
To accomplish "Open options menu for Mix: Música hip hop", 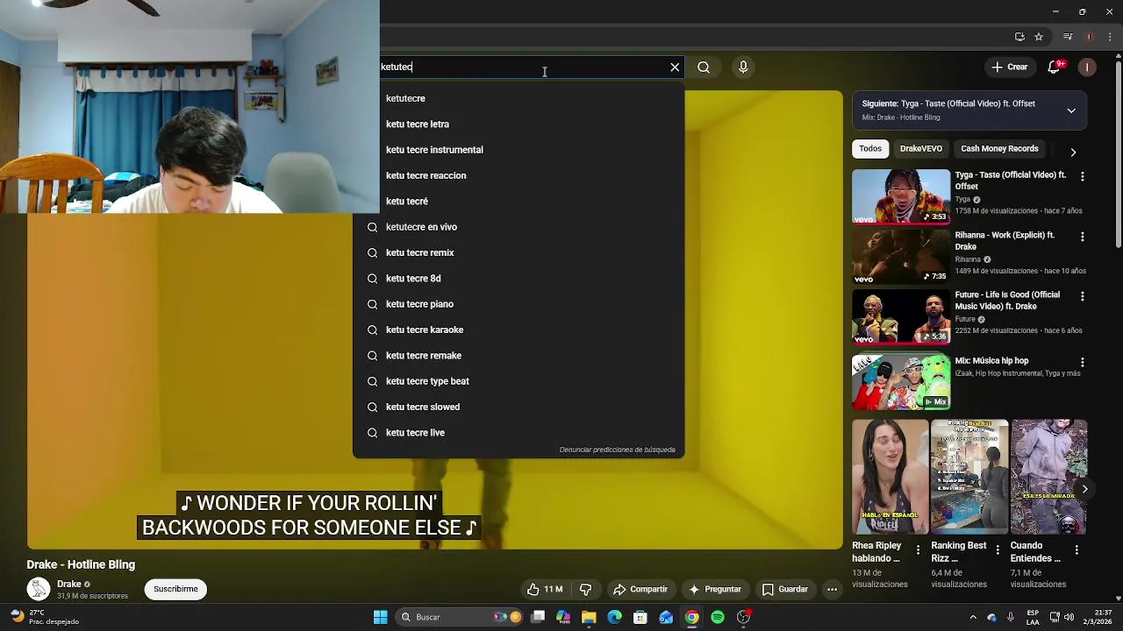I will click(1082, 362).
